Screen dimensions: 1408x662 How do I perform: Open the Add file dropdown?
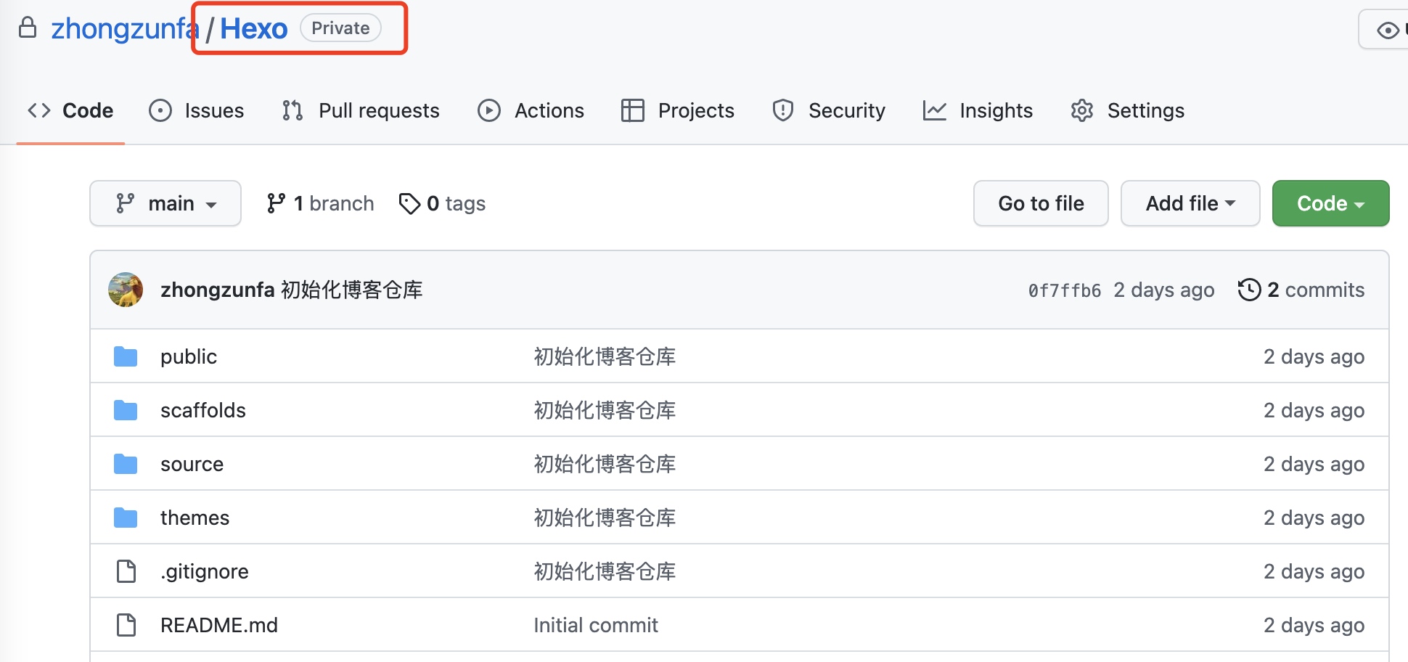pyautogui.click(x=1190, y=204)
